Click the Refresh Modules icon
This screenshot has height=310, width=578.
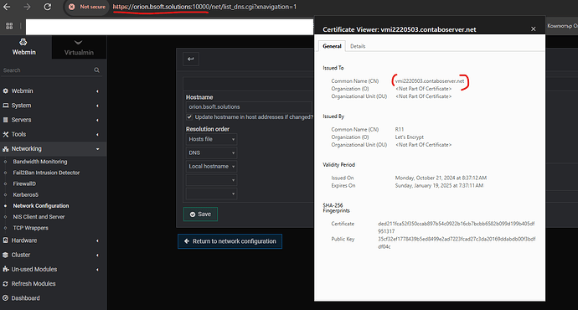(x=6, y=284)
